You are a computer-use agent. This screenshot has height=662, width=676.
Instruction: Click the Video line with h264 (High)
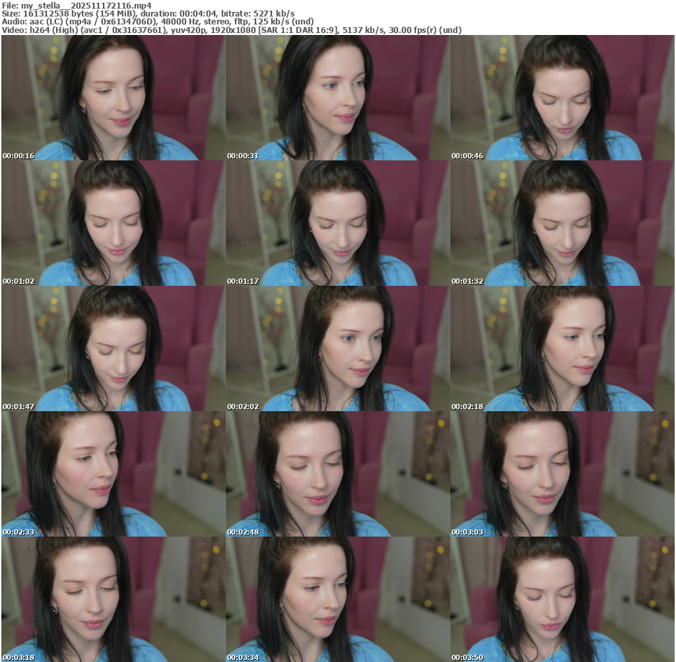(232, 30)
